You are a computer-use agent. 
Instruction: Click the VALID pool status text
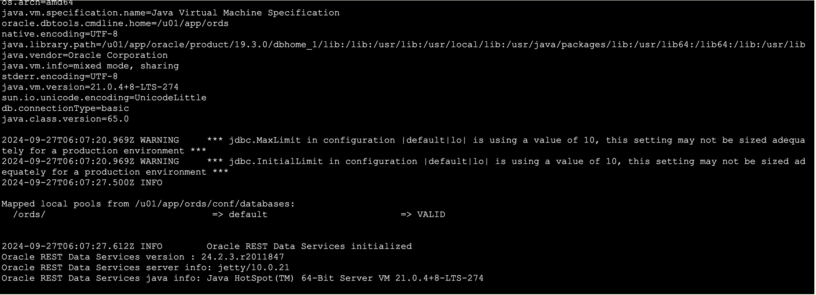[431, 215]
